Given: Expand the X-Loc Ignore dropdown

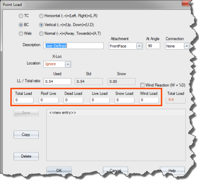Looking at the screenshot, I should pyautogui.click(x=68, y=64).
